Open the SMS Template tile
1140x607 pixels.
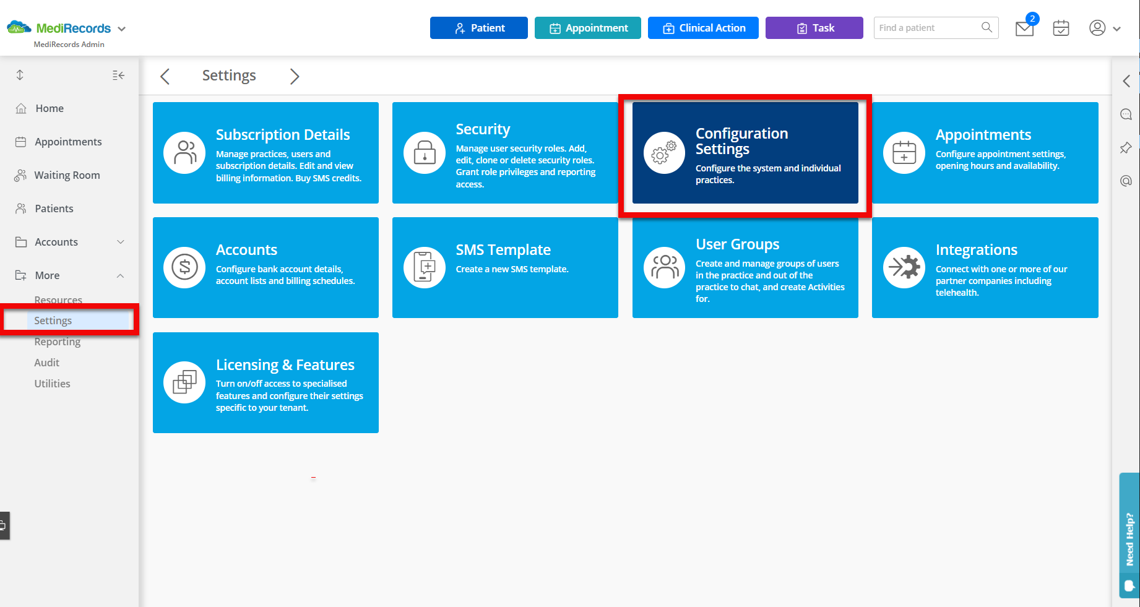(505, 267)
